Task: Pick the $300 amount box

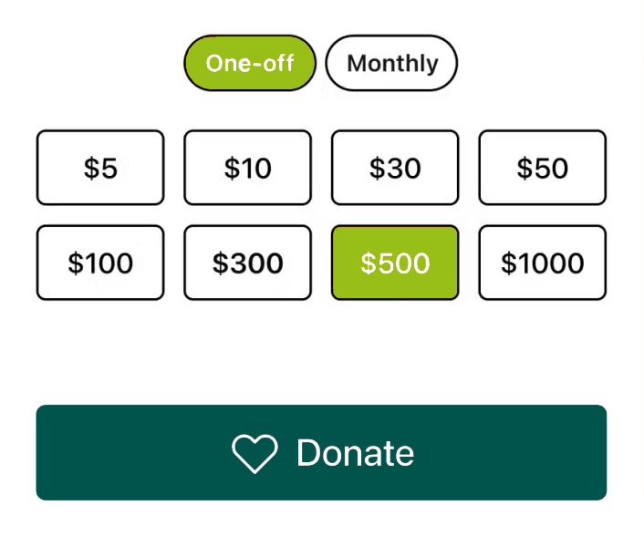Action: [x=247, y=263]
